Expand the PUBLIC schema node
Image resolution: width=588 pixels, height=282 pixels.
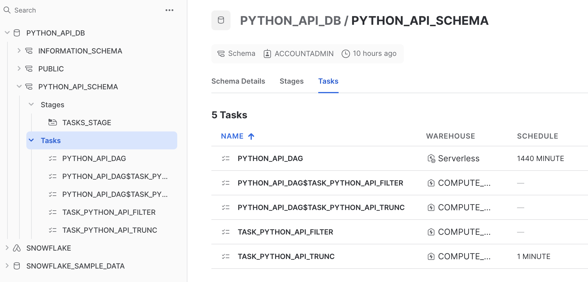[x=19, y=69]
